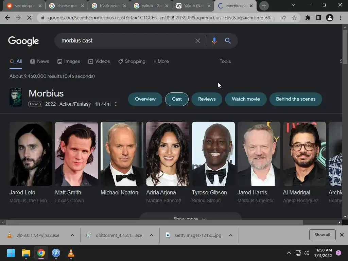Click the Google logo
This screenshot has width=348, height=261.
[x=23, y=41]
